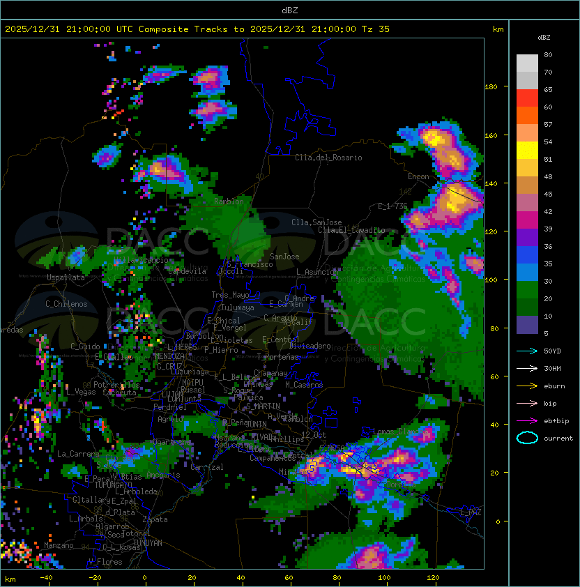This screenshot has height=587, width=580.
Task: Click the S_Francisco label
Action: 250,264
